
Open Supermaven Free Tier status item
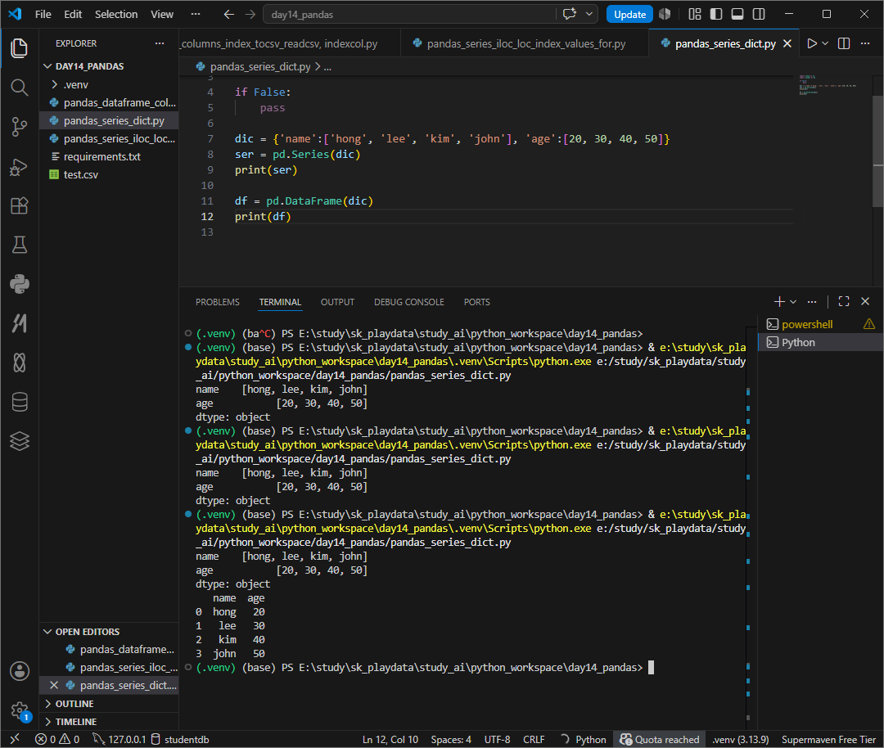828,739
